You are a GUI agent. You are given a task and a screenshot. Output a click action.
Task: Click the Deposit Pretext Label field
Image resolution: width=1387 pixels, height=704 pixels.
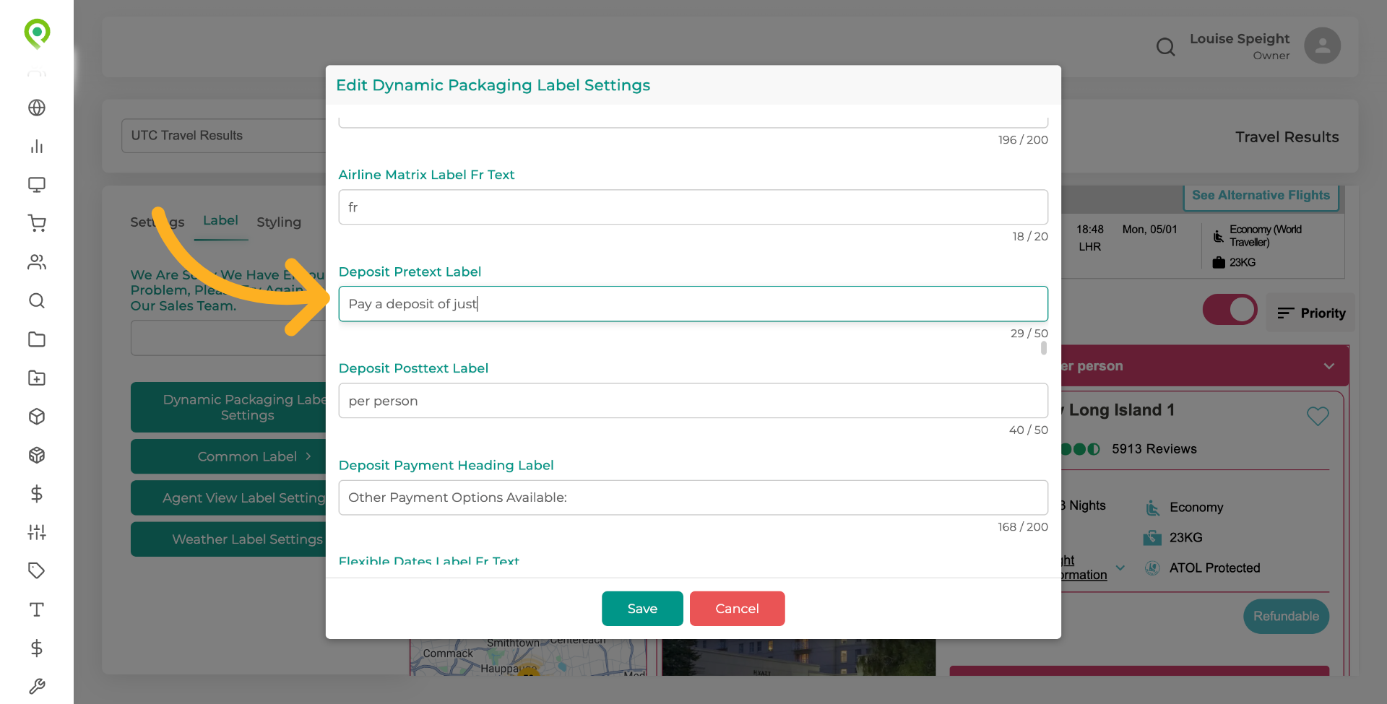click(693, 304)
